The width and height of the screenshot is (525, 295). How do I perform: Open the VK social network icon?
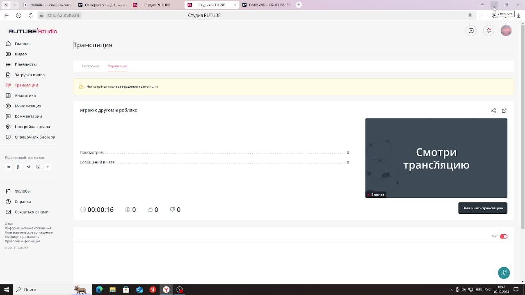(8, 167)
